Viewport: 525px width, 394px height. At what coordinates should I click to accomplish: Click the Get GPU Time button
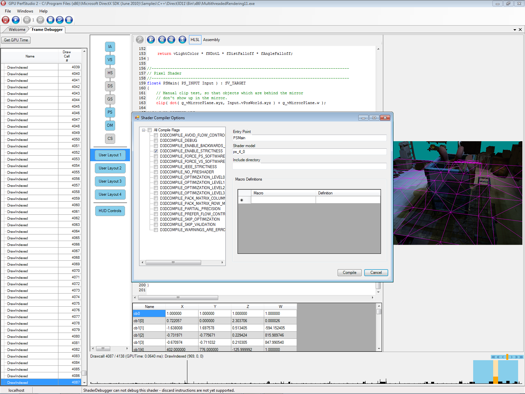[x=16, y=40]
